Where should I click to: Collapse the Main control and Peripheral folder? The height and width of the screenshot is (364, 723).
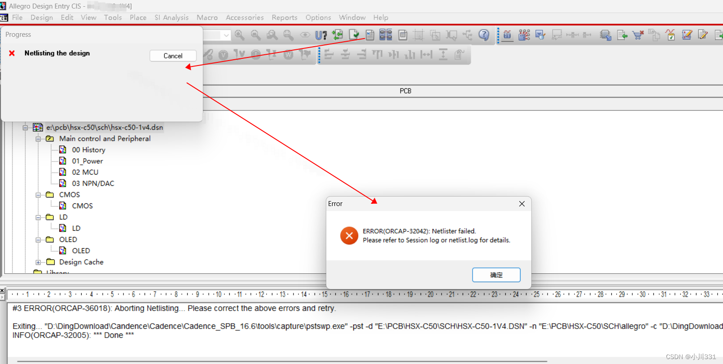click(x=38, y=139)
